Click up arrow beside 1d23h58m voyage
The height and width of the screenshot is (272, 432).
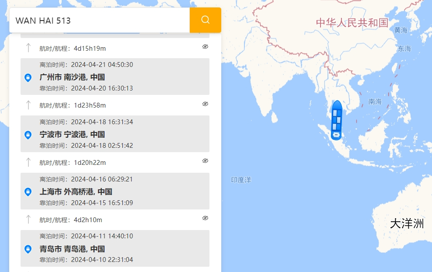(x=28, y=105)
